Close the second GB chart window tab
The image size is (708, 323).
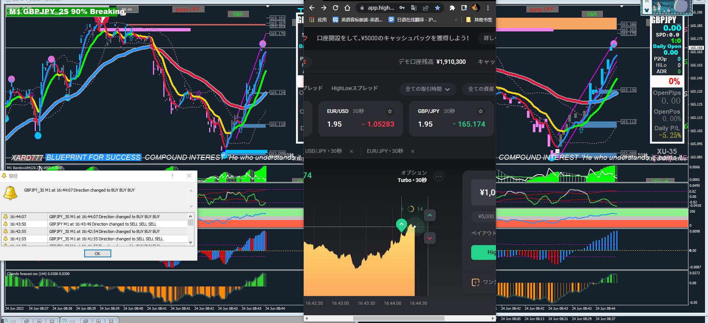click(111, 321)
